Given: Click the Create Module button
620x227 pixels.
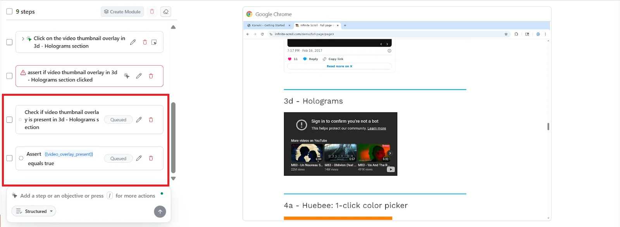Looking at the screenshot, I should pos(122,12).
